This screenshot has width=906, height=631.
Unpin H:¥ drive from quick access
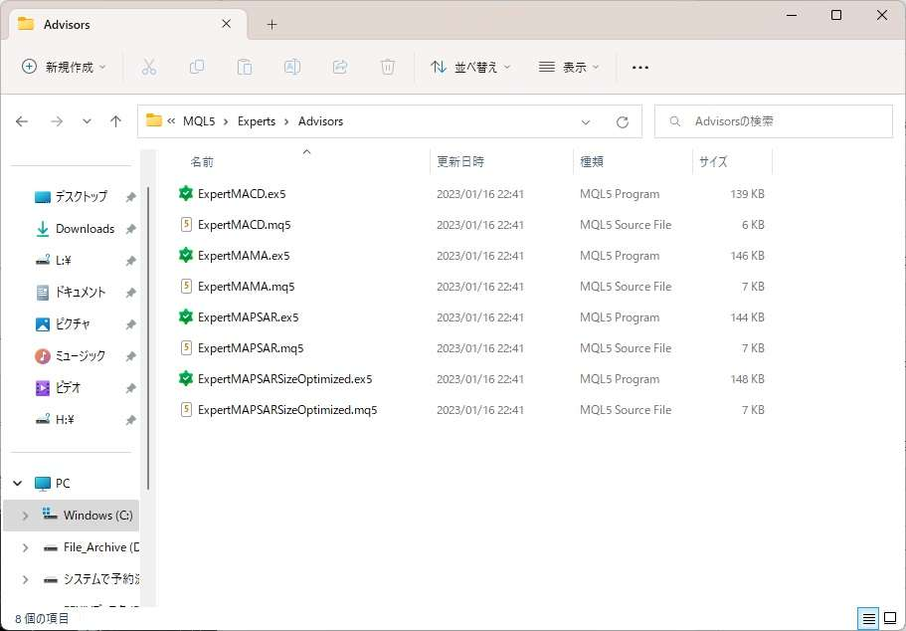tap(130, 420)
